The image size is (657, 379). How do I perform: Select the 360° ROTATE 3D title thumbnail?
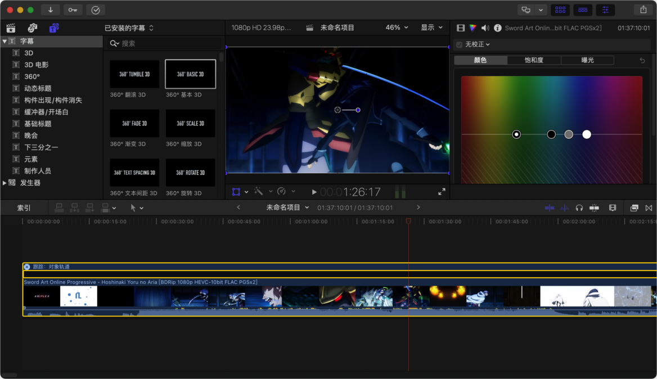click(x=191, y=173)
